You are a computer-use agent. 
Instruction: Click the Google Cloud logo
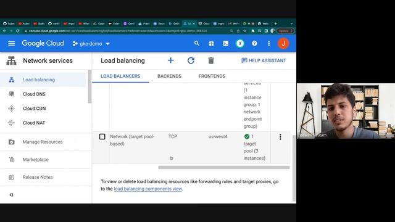coord(43,43)
